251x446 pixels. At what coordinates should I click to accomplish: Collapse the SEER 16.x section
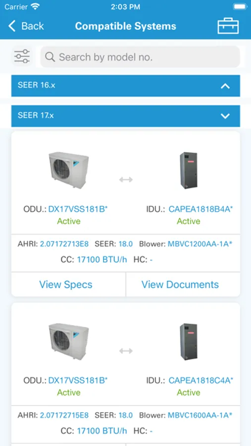coord(126,86)
